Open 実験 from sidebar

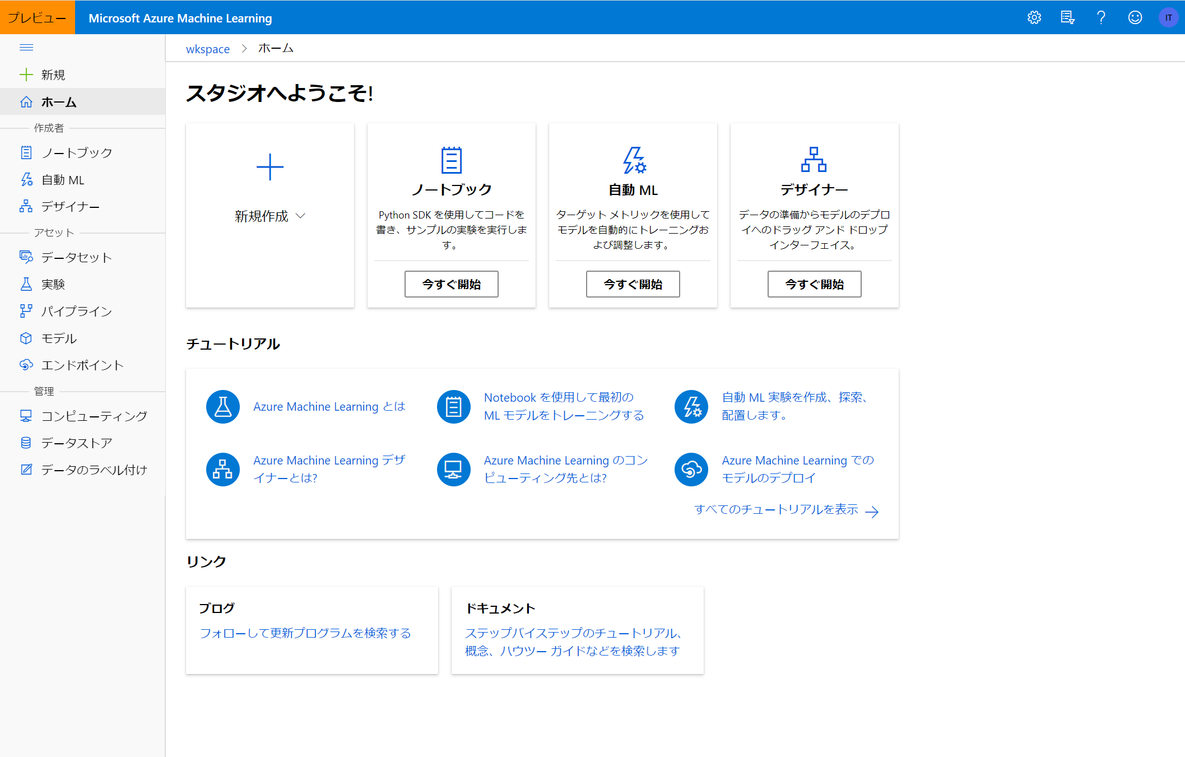[x=82, y=284]
